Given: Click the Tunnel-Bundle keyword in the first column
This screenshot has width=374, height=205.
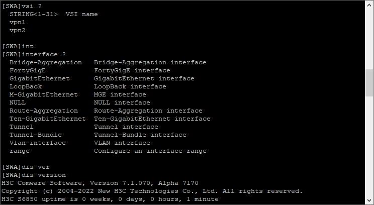Looking at the screenshot, I should 35,135.
